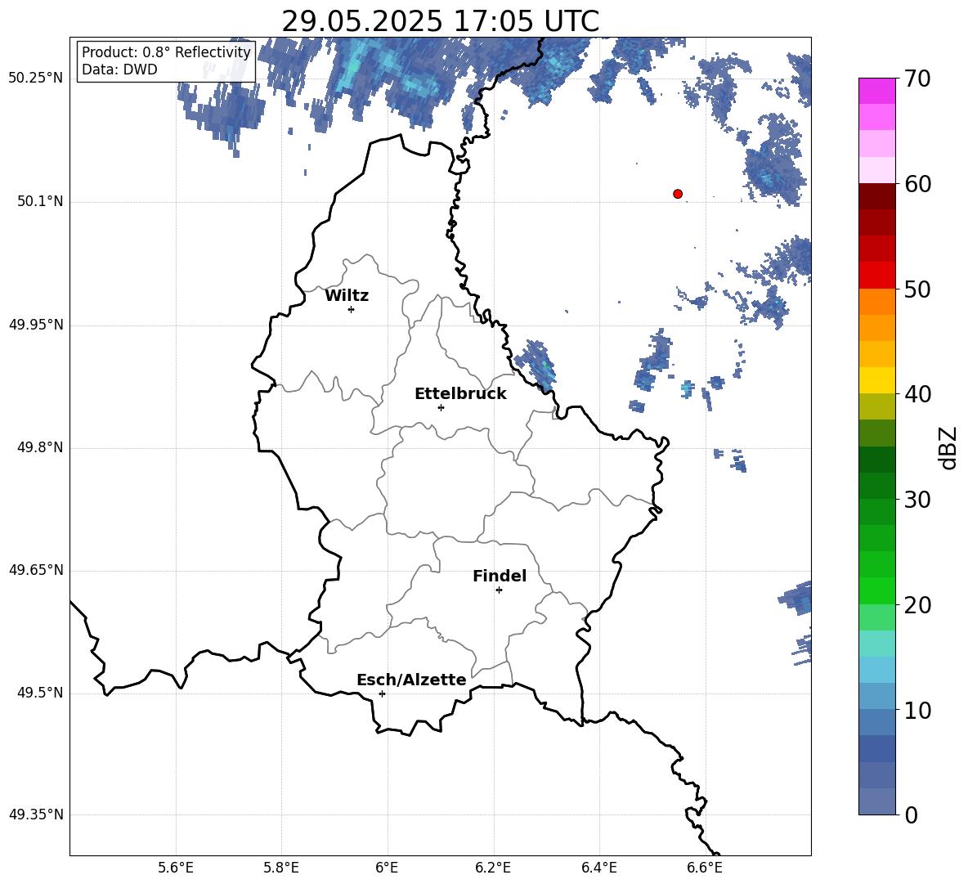Click the 49.65°N latitude label
Screen dimensions: 968x884
35,570
